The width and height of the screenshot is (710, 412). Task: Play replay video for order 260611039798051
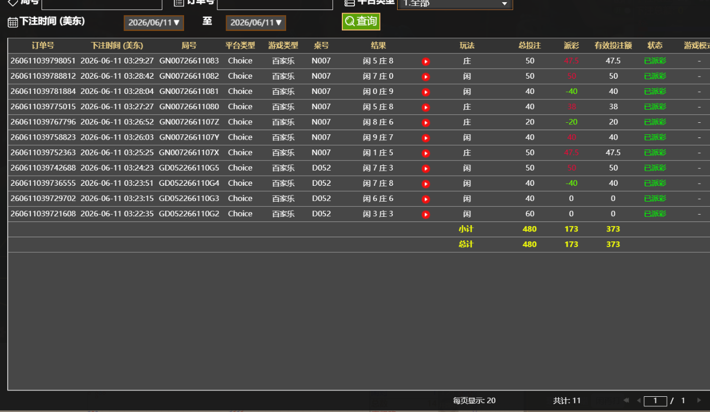(426, 61)
